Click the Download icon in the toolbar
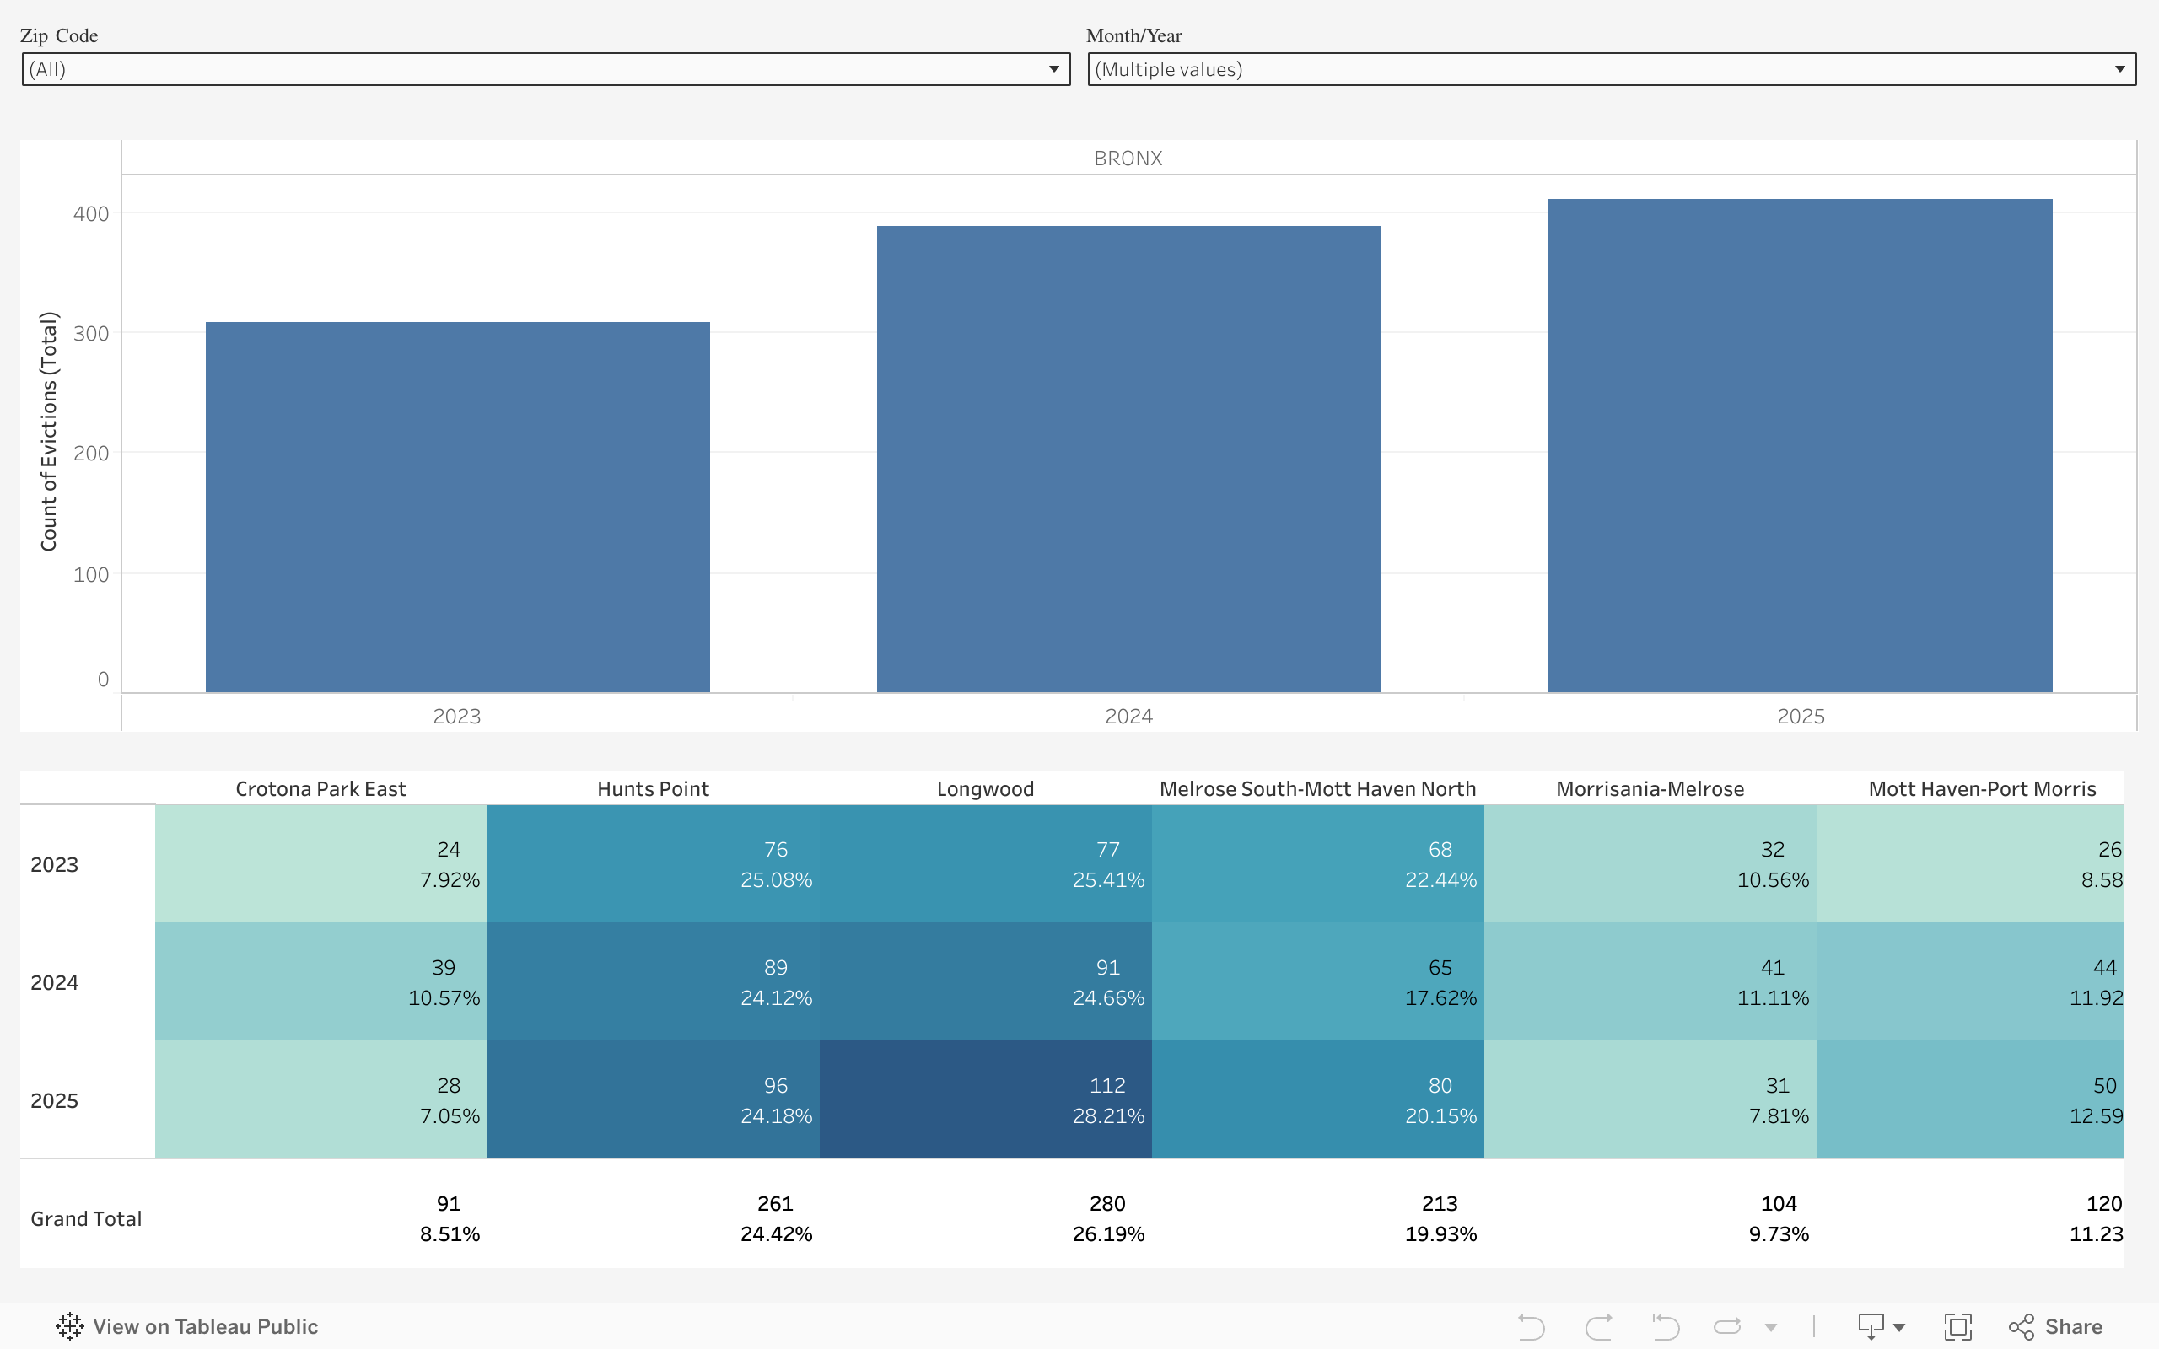This screenshot has width=2159, height=1349. (1871, 1327)
